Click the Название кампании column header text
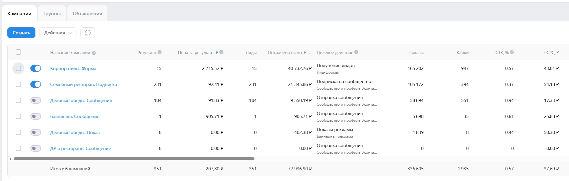 (x=70, y=52)
